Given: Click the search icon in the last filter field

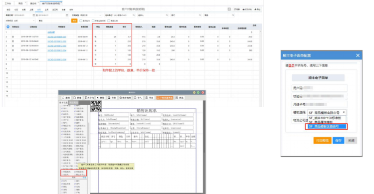Looking at the screenshot, I should point(233,15).
